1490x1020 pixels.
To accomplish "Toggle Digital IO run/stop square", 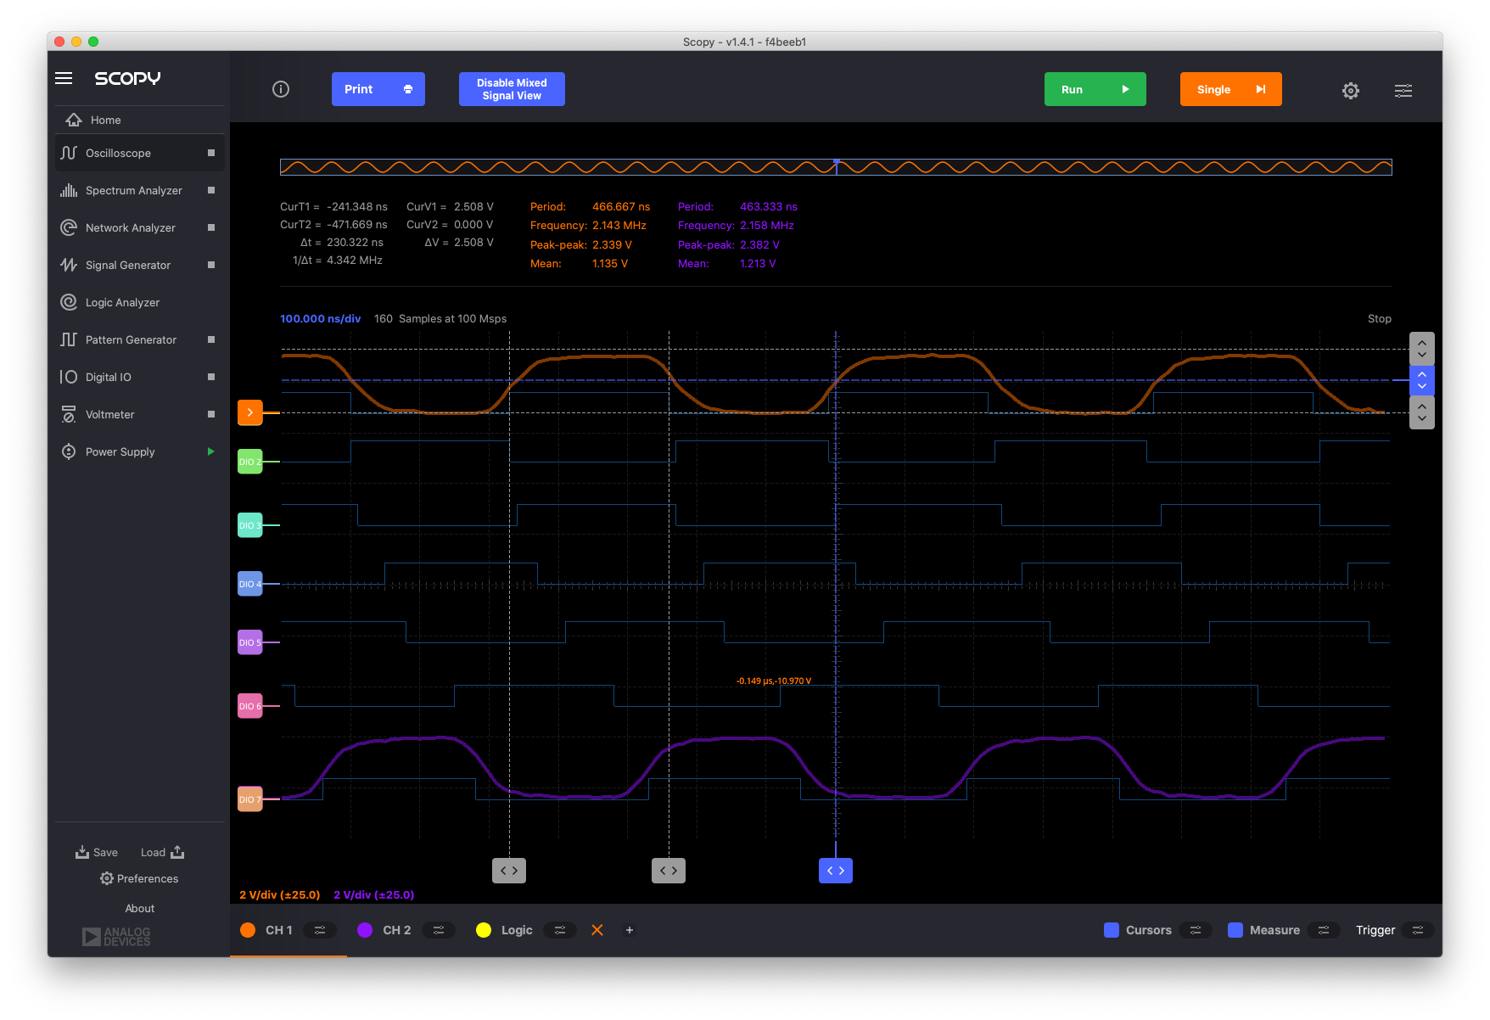I will pyautogui.click(x=211, y=377).
